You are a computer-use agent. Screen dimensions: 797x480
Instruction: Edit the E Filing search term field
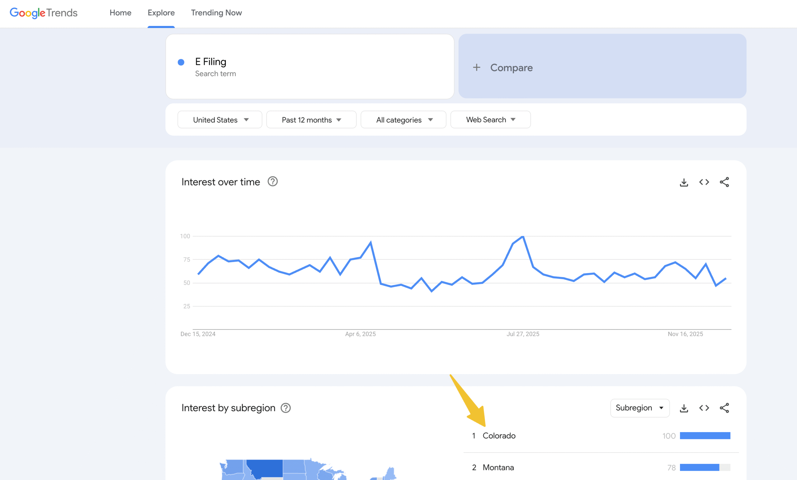click(211, 61)
